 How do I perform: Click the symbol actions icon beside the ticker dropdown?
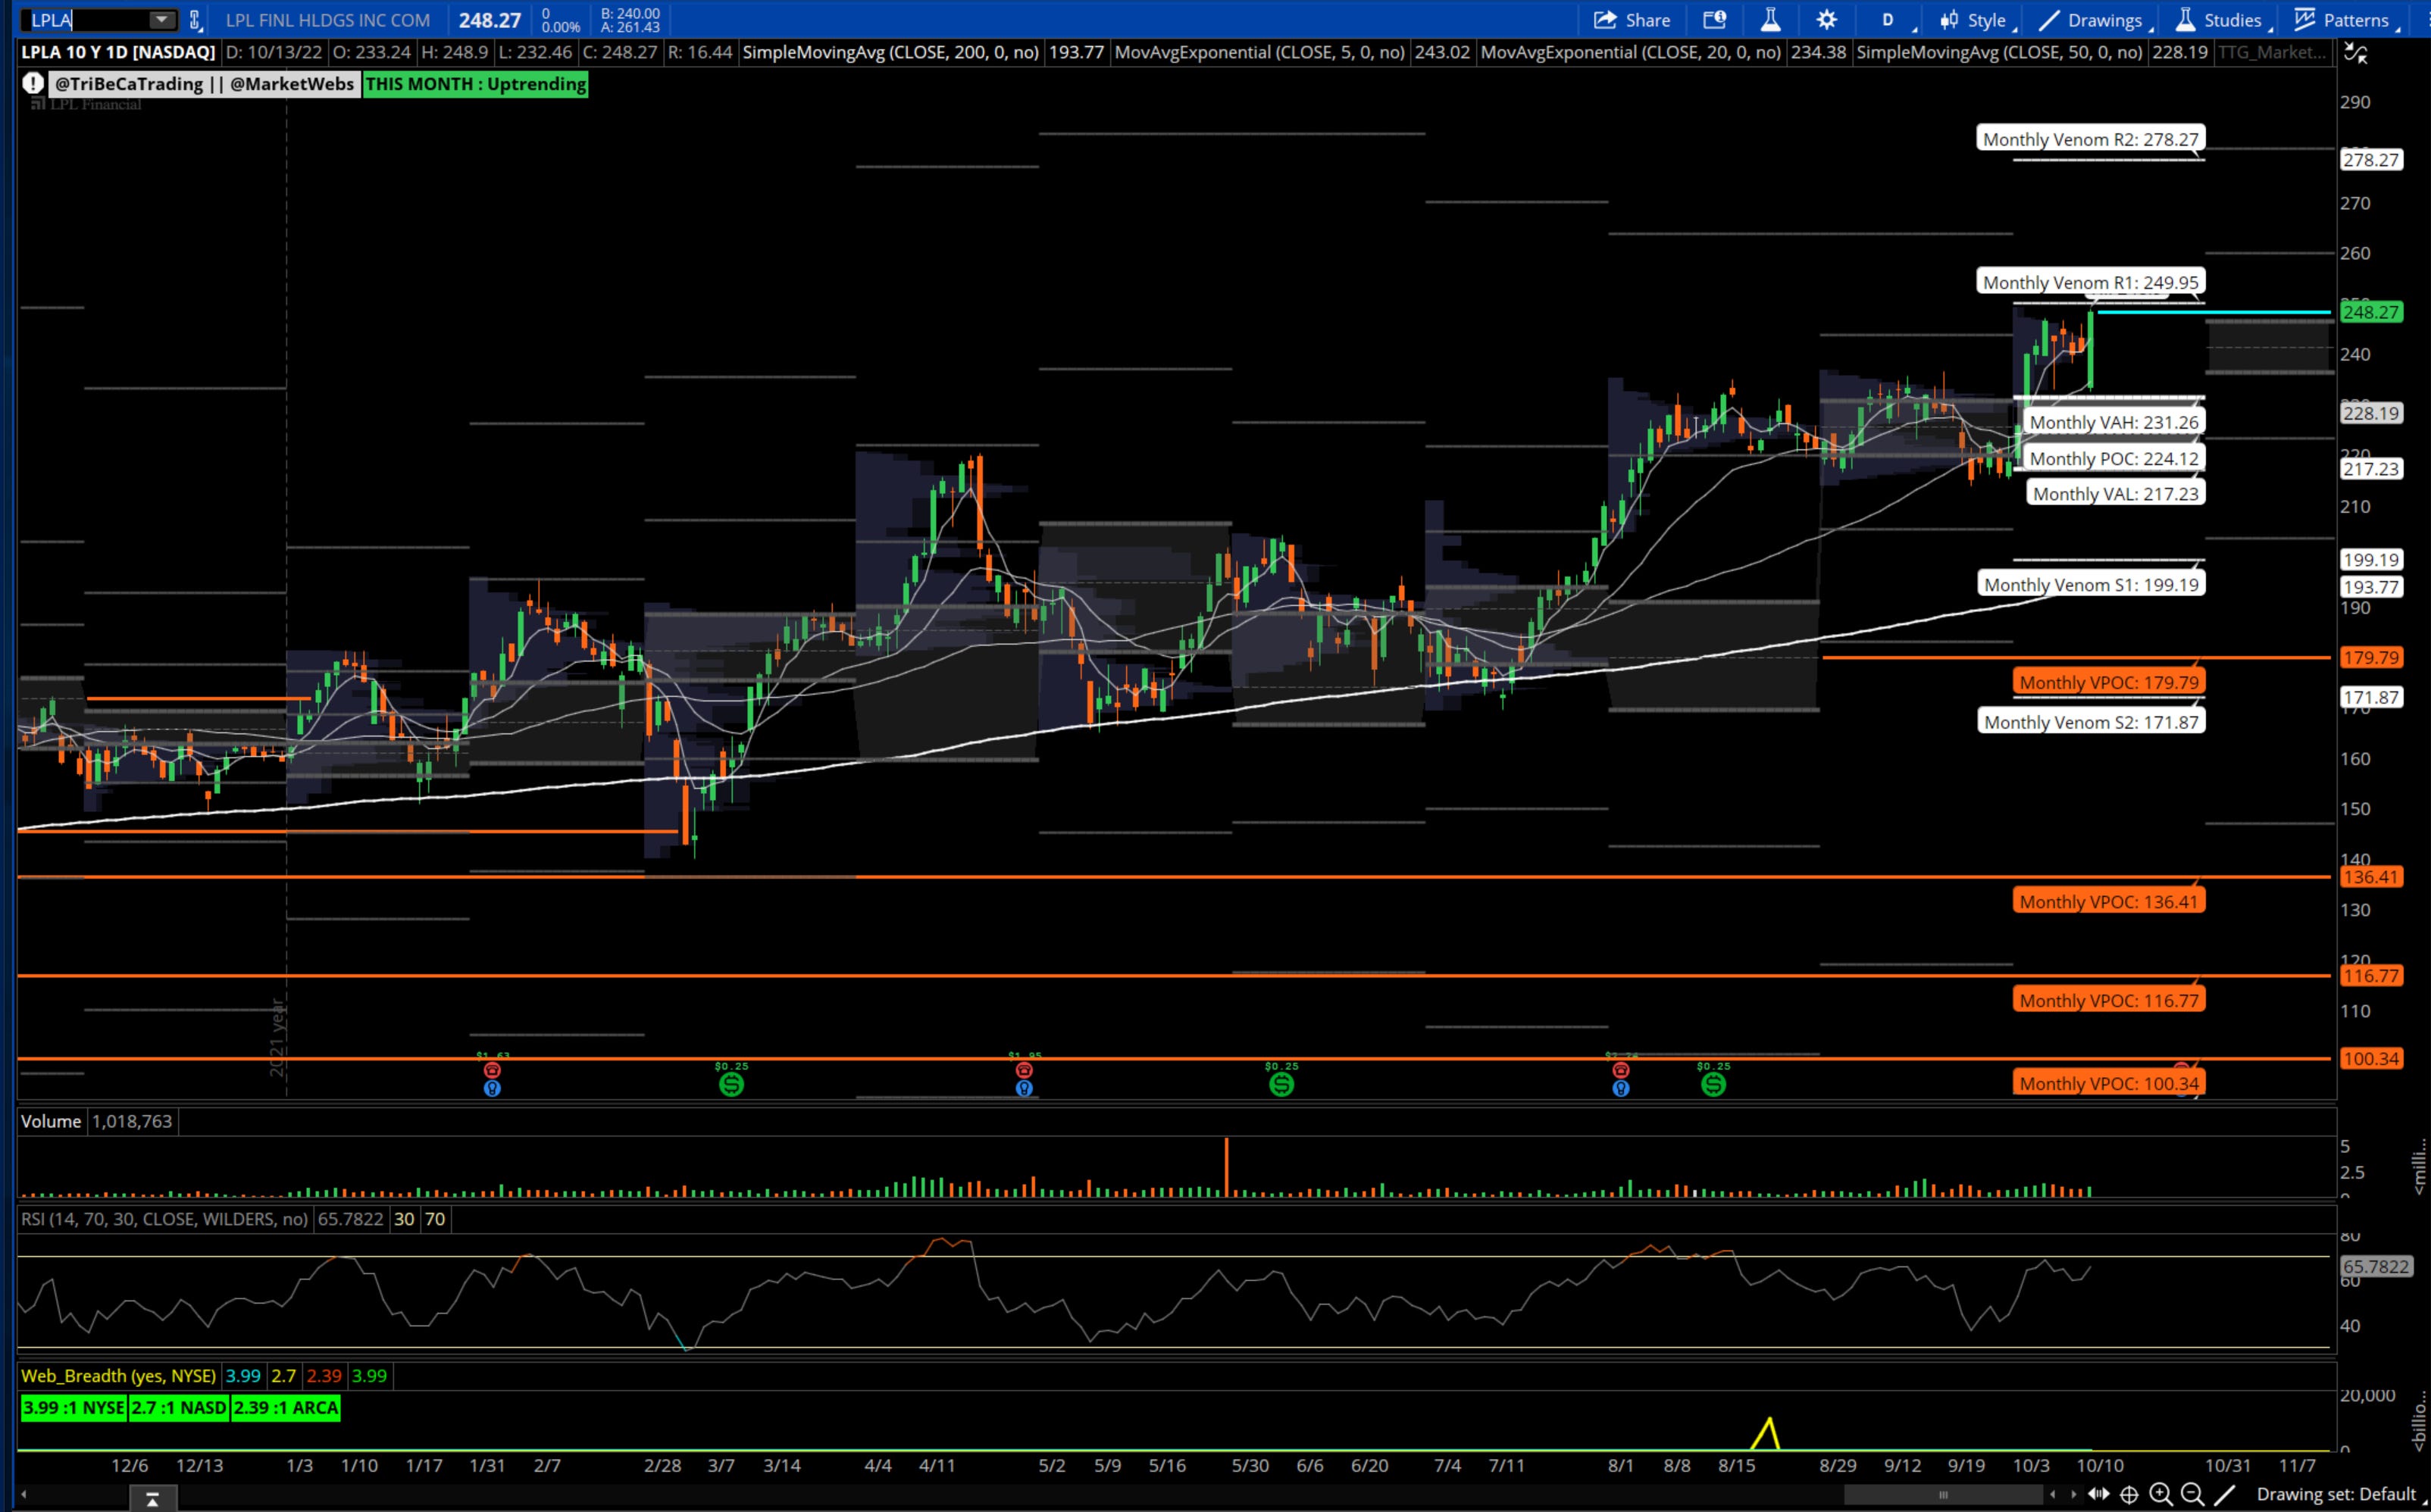[x=195, y=20]
